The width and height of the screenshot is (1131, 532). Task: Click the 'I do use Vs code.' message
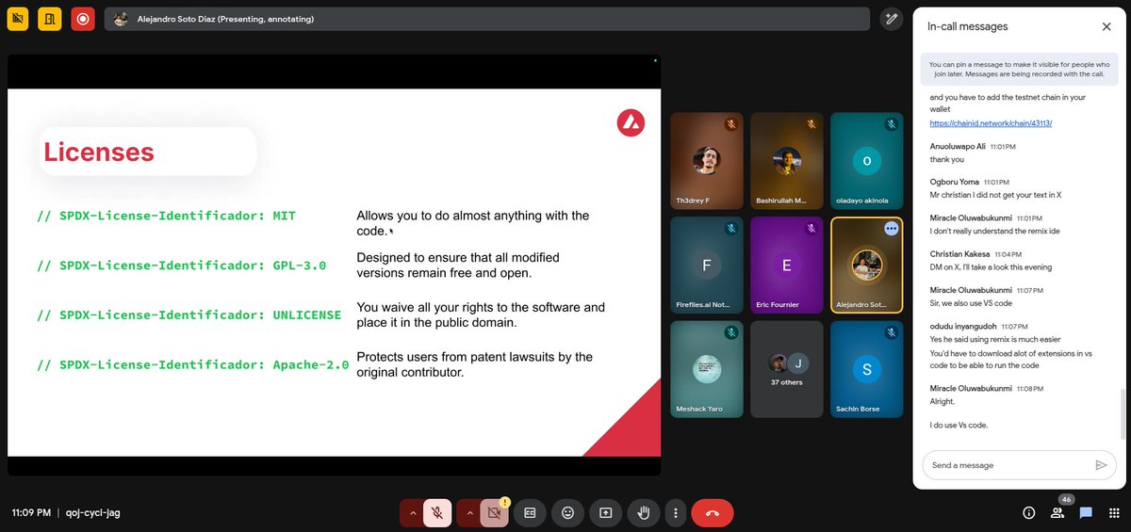coord(959,425)
